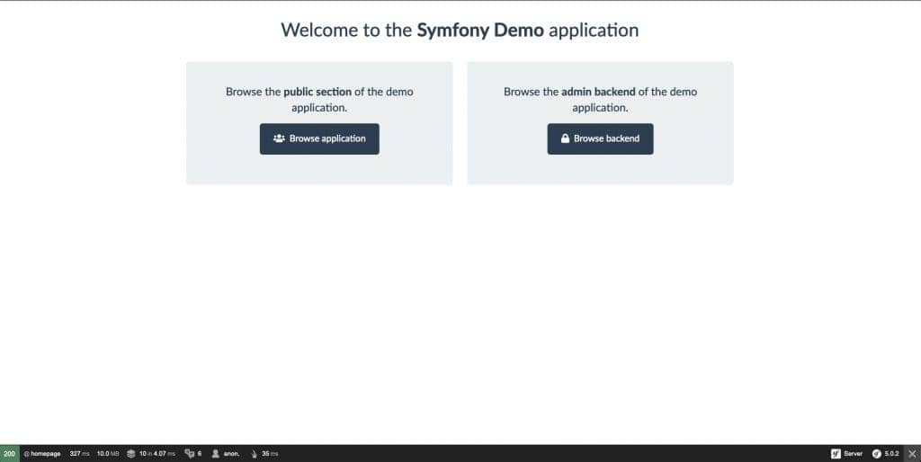Click the word 'application' in the heading
Image resolution: width=921 pixels, height=462 pixels.
594,30
